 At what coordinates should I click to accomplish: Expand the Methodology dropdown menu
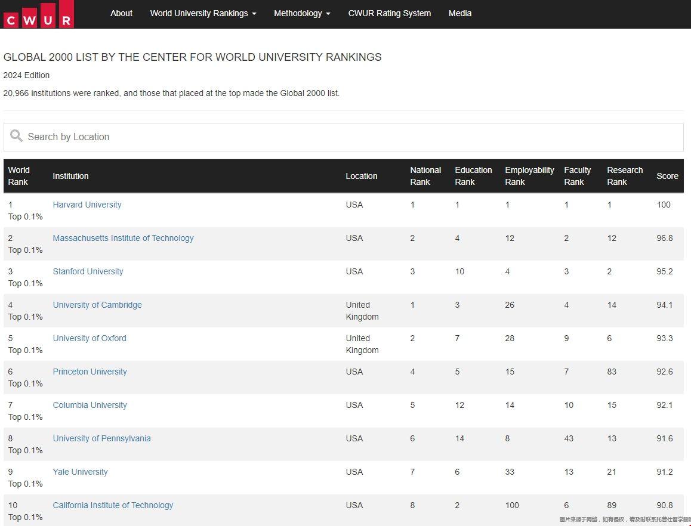(302, 13)
